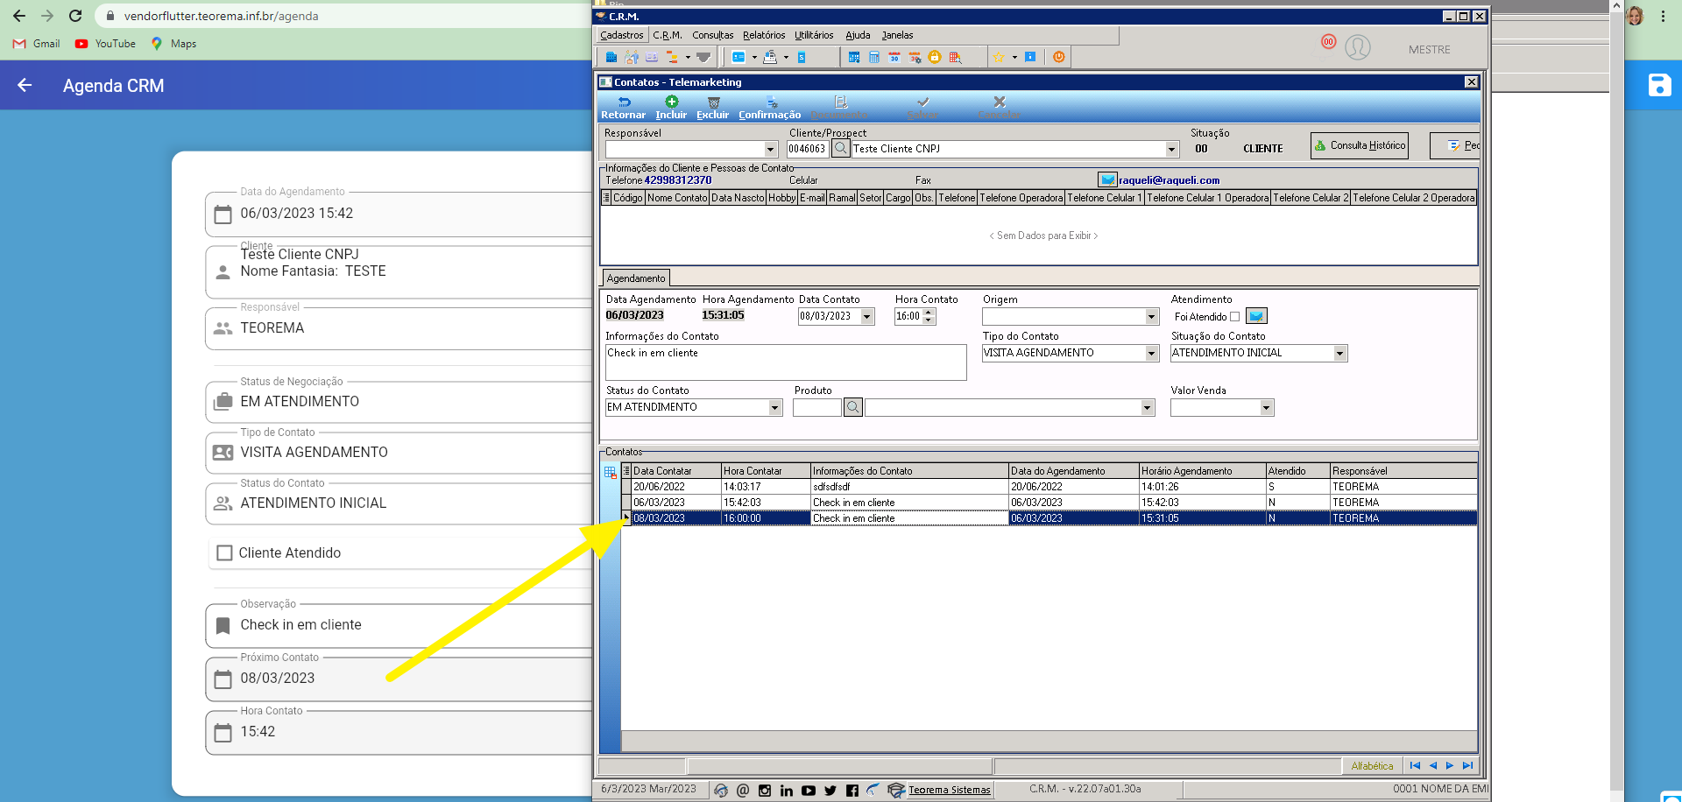Click the blue info icon in toolbar

tap(1030, 57)
